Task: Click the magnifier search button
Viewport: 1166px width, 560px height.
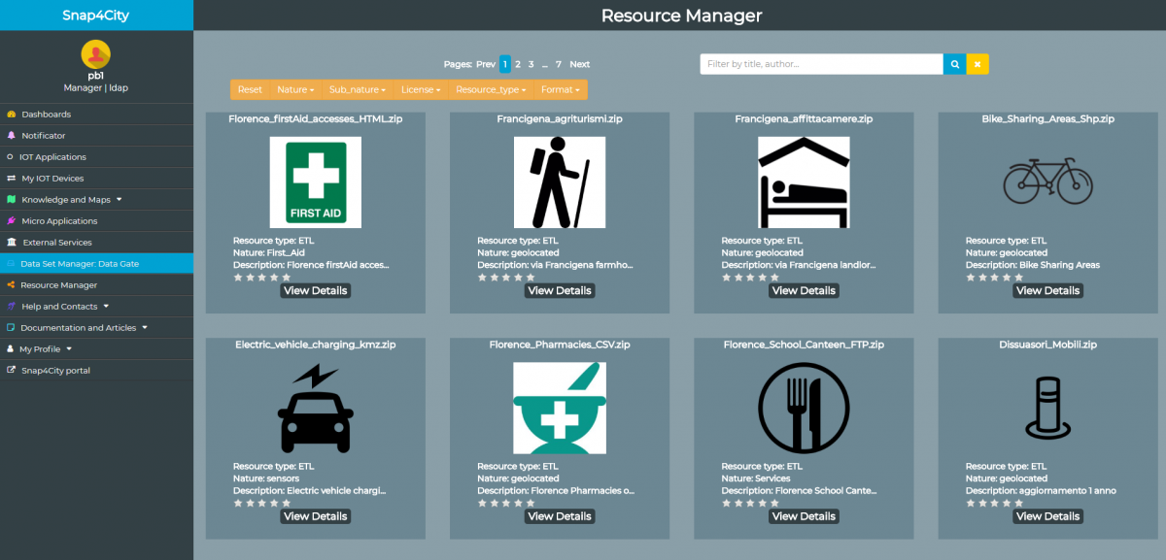Action: coord(954,64)
